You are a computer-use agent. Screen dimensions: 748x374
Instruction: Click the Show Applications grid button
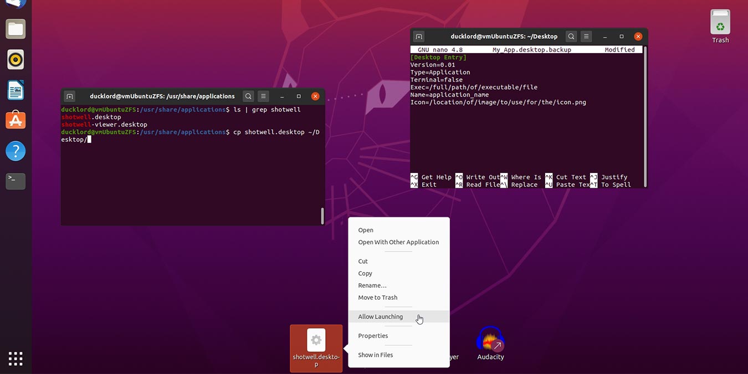point(15,358)
